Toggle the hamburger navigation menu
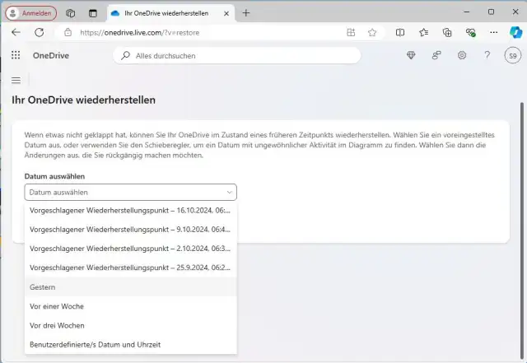 pos(16,80)
